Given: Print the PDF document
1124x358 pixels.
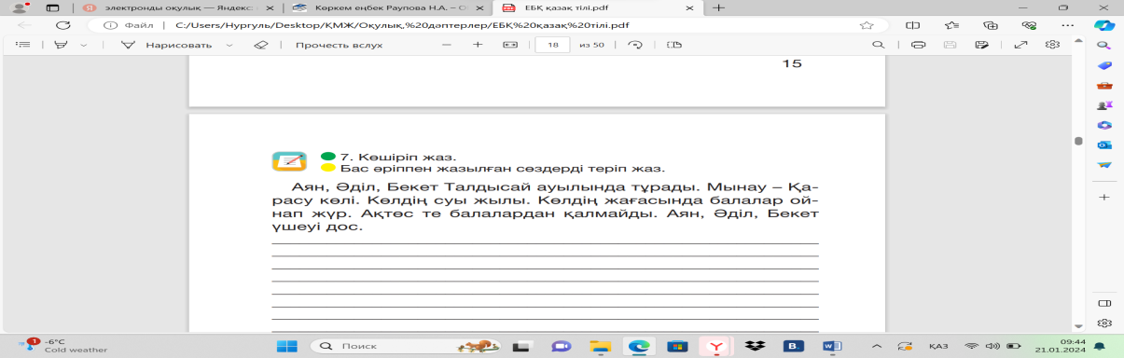Looking at the screenshot, I should coord(918,45).
